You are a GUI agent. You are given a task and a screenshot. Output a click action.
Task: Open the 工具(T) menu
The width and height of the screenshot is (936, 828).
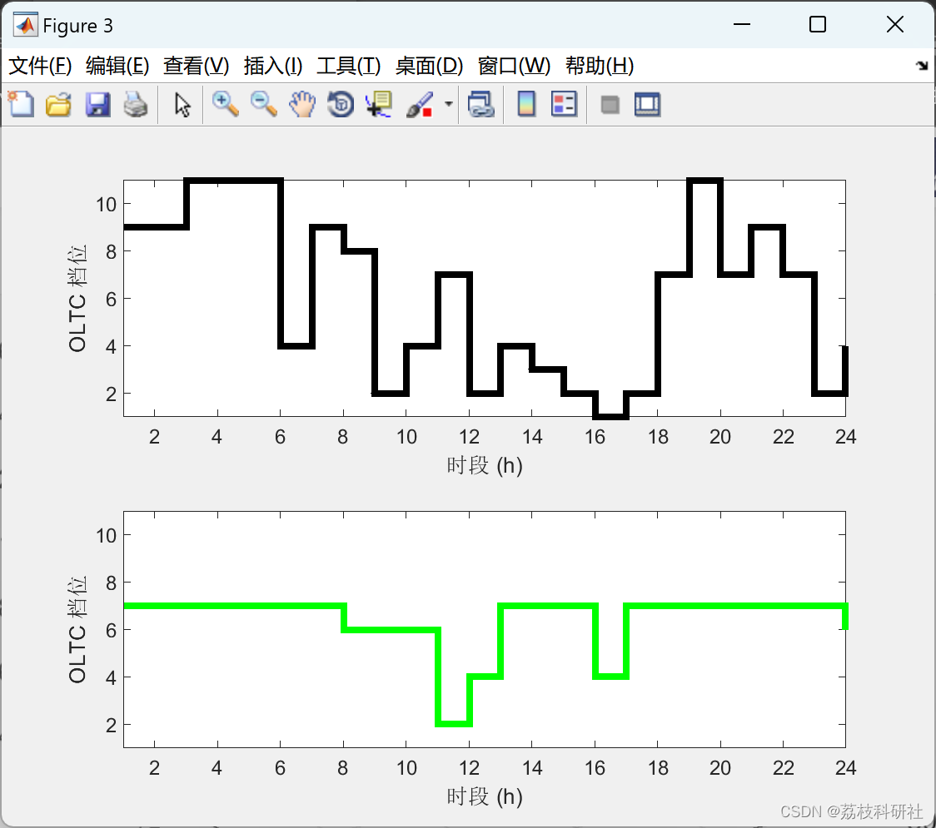[349, 66]
